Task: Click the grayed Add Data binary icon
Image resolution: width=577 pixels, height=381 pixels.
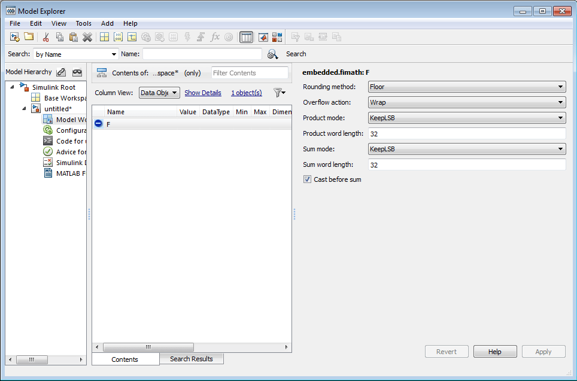Action: pyautogui.click(x=174, y=37)
